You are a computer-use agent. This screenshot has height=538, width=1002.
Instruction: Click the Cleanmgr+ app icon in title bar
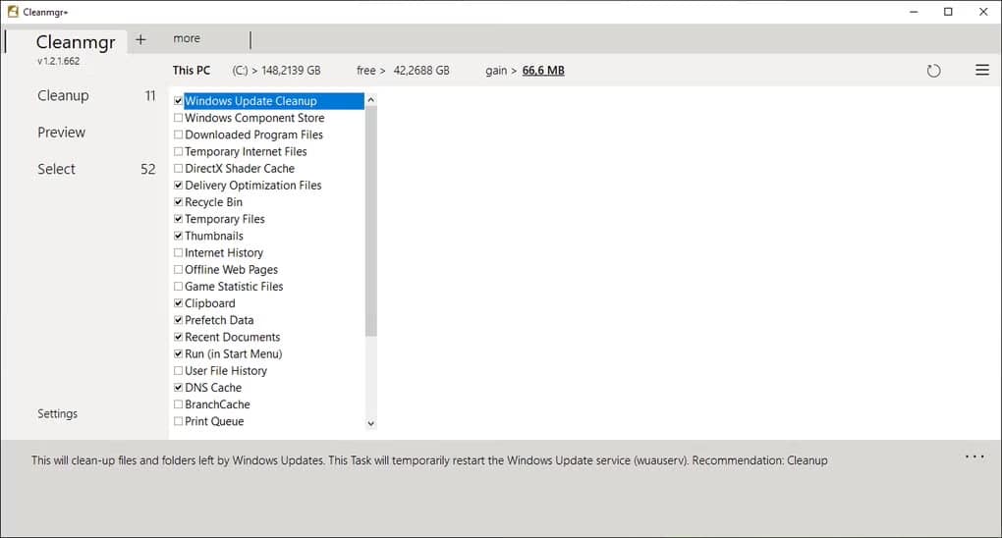[x=13, y=12]
